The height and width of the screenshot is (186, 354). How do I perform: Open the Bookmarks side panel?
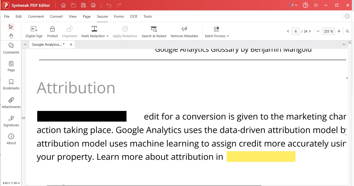point(11,84)
